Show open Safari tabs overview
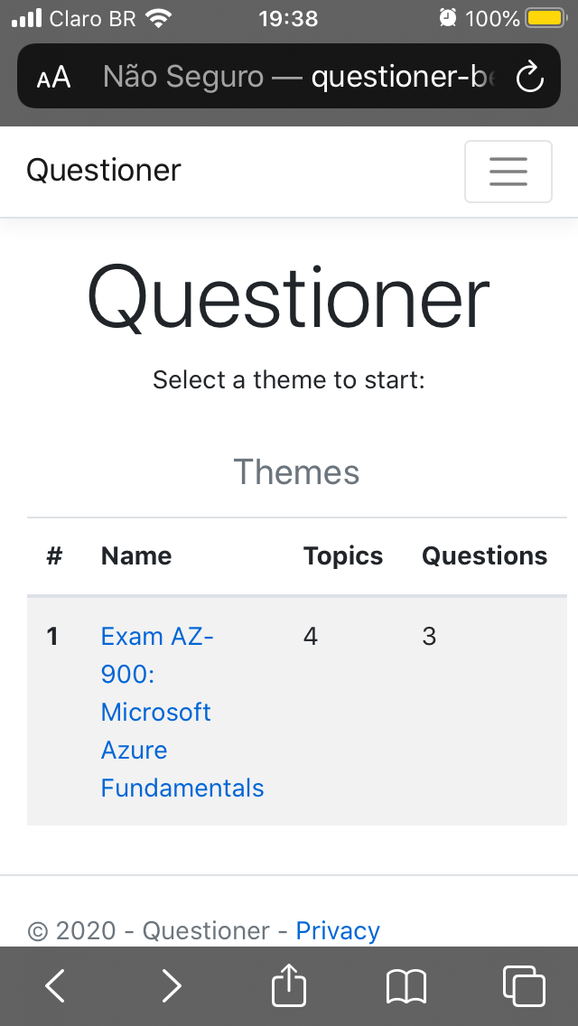The image size is (578, 1026). coord(523,985)
